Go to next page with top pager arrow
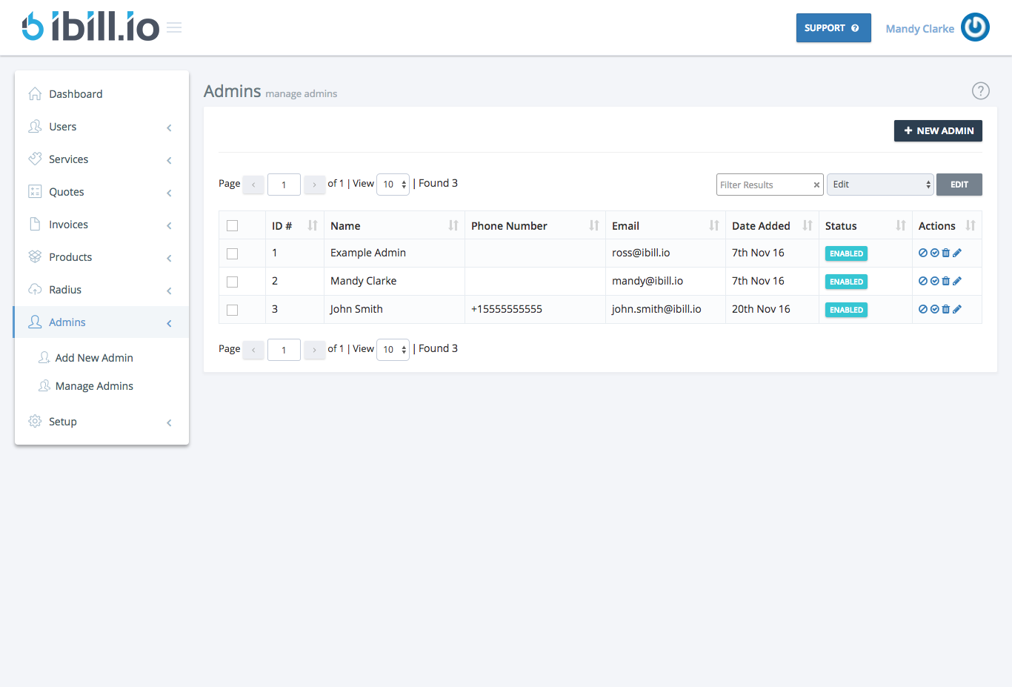This screenshot has height=687, width=1012. (x=315, y=185)
